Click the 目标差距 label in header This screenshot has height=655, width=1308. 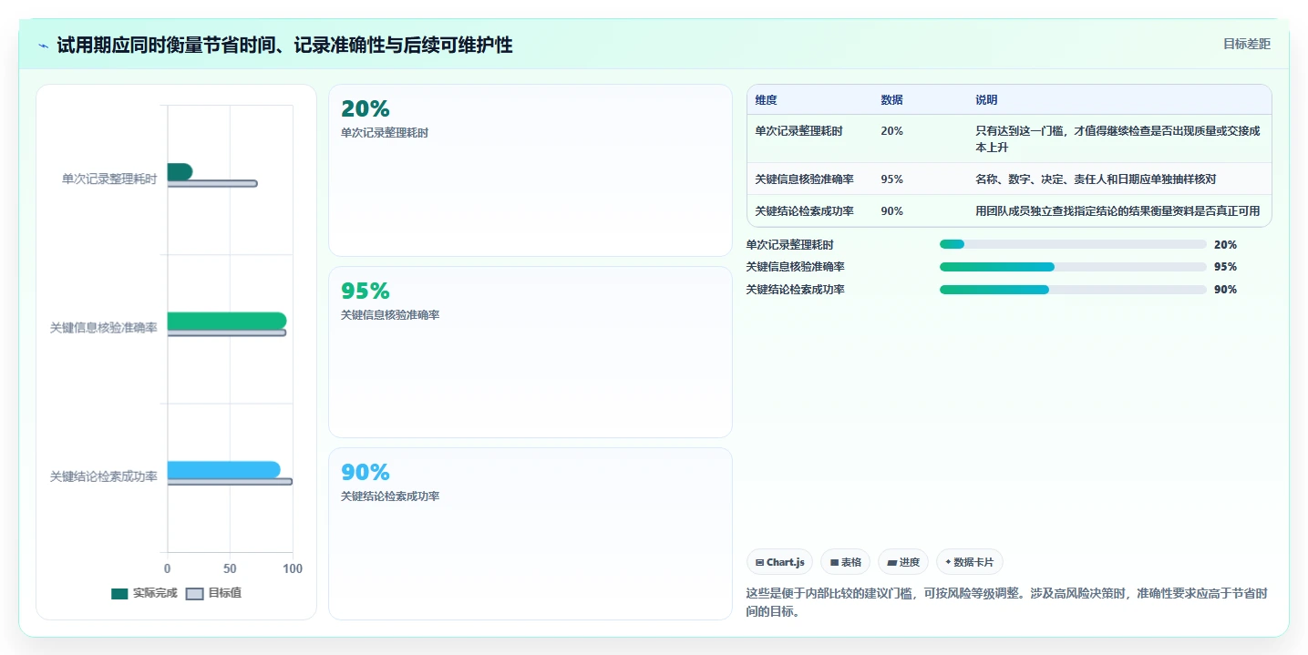tap(1246, 44)
